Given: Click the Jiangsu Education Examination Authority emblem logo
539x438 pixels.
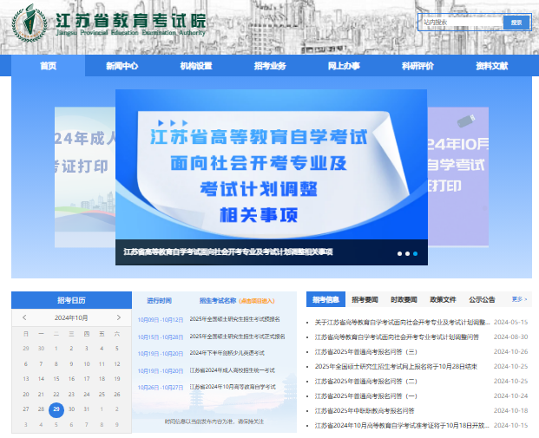Looking at the screenshot, I should (x=29, y=23).
